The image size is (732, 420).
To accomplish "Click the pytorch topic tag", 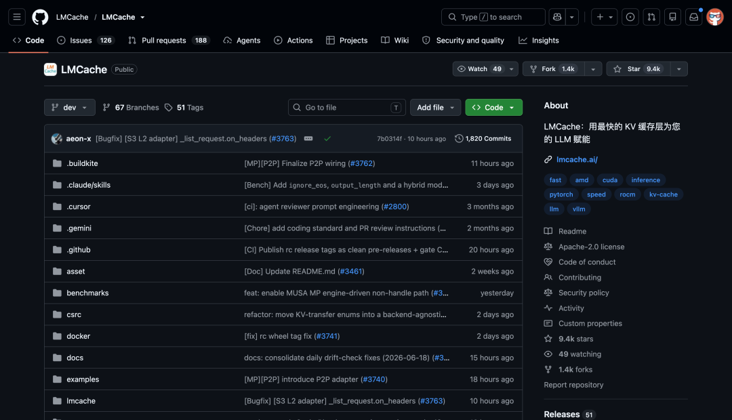I will click(x=561, y=194).
